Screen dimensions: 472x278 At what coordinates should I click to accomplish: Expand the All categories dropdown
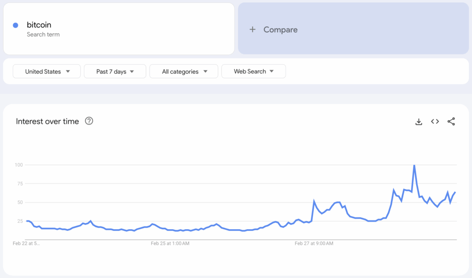coord(183,71)
